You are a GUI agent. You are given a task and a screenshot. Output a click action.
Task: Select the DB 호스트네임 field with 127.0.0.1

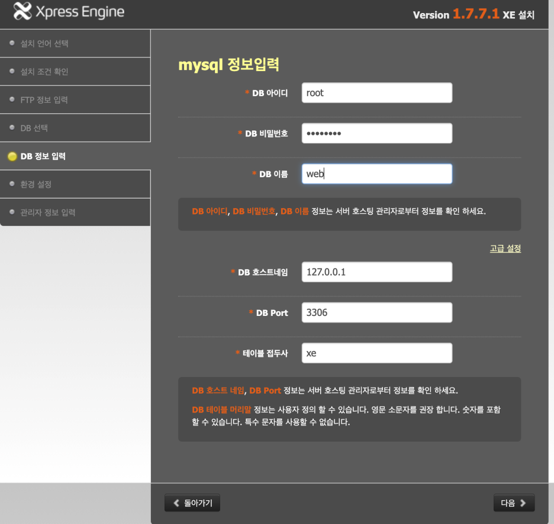(x=376, y=272)
